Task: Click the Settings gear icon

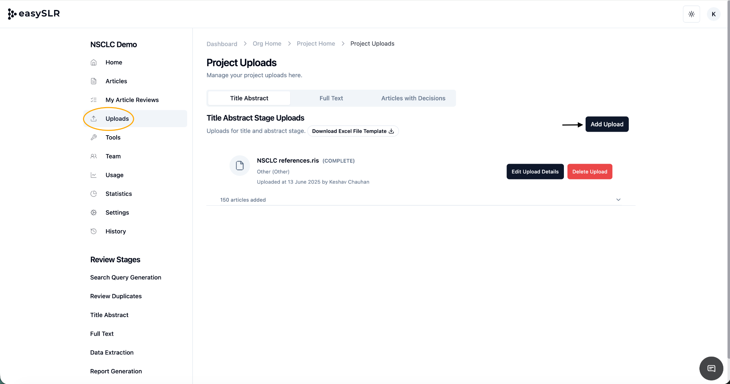Action: [94, 212]
